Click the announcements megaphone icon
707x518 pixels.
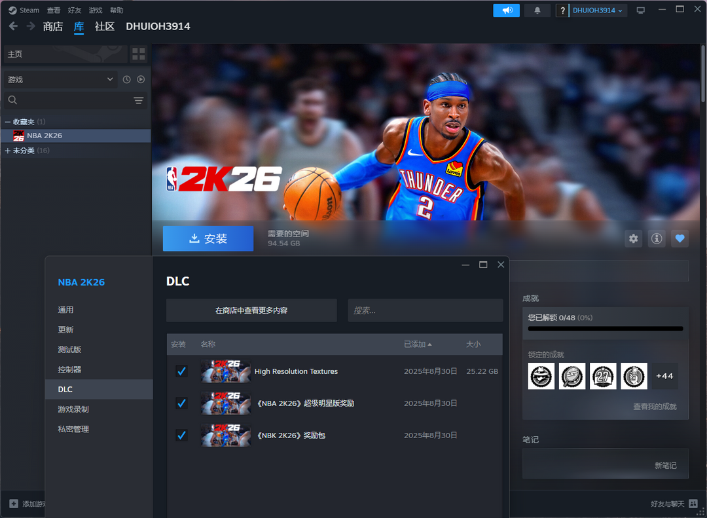[506, 10]
